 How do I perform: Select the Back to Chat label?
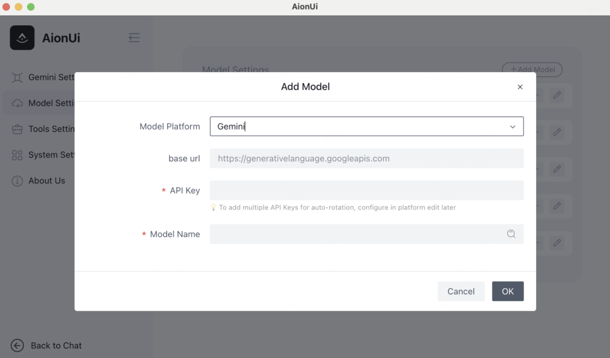pos(56,346)
